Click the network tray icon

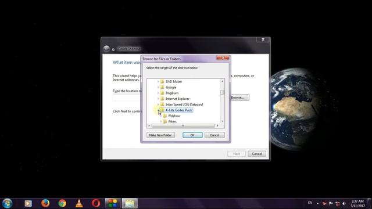pos(337,203)
